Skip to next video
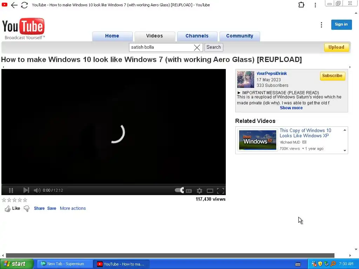This screenshot has height=269, width=359. [26, 190]
